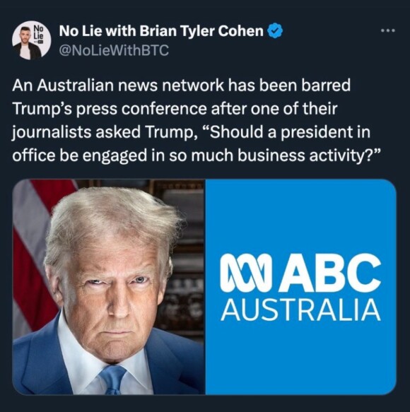410x412 pixels.
Task: Click the blue necktie in the portrait
Action: click(x=113, y=379)
